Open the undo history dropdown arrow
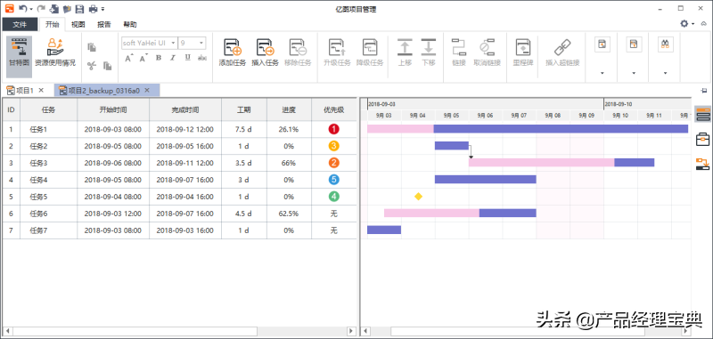Image resolution: width=713 pixels, height=339 pixels. pyautogui.click(x=30, y=10)
